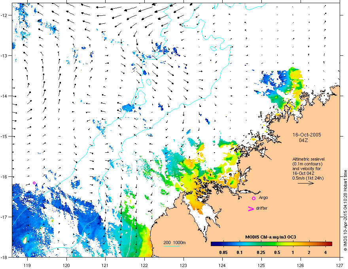The width and height of the screenshot is (348, 269).
Task: Click the longitude axis label 121
Action: [x=105, y=265]
